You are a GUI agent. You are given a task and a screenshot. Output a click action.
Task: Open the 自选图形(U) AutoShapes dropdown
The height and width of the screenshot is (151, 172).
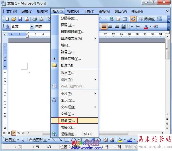click(x=39, y=140)
